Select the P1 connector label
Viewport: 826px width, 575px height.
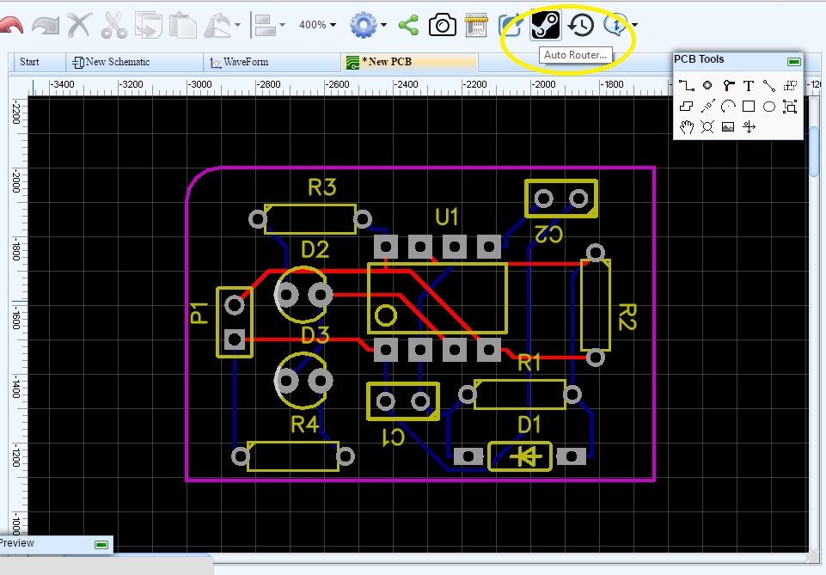(x=199, y=313)
